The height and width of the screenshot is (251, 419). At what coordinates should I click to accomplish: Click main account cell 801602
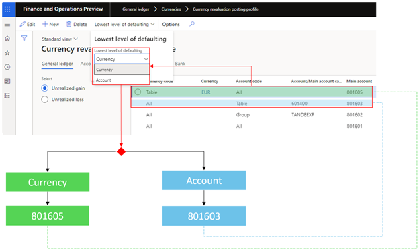pyautogui.click(x=355, y=115)
